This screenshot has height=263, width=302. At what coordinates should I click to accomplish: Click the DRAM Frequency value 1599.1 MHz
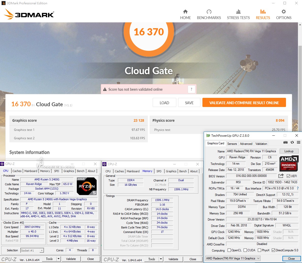click(162, 200)
